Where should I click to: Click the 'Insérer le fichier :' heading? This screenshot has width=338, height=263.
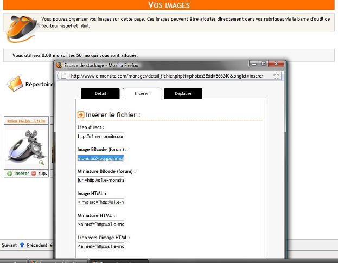click(113, 115)
